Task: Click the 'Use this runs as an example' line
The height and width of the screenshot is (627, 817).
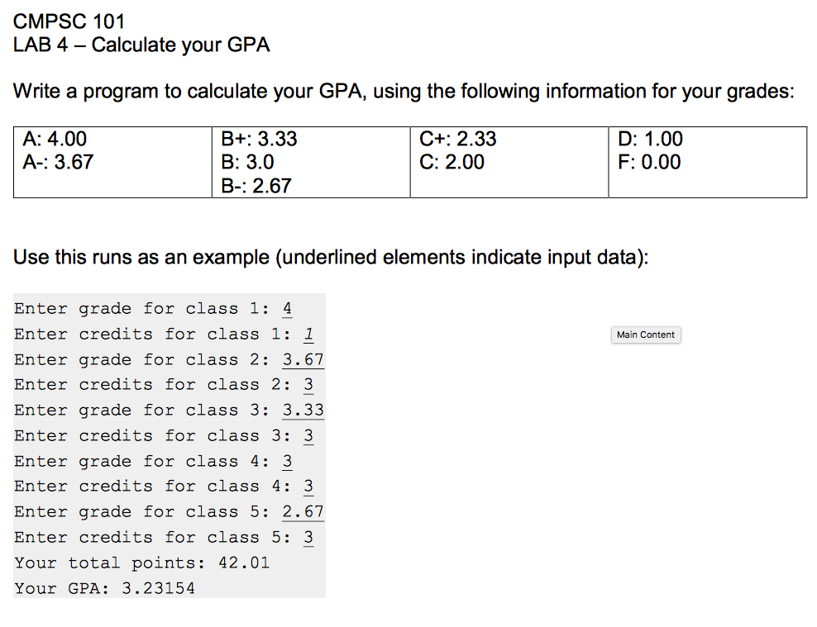Action: point(331,257)
